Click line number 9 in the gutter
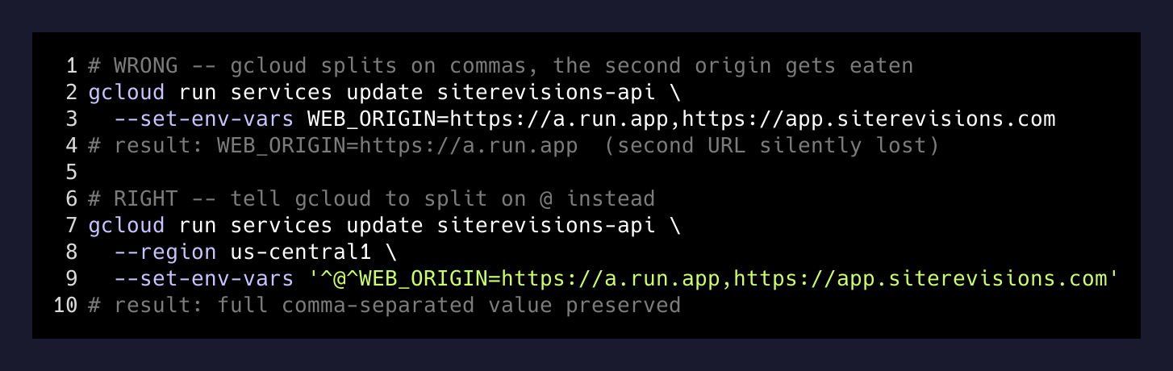This screenshot has height=371, width=1173. pos(71,279)
